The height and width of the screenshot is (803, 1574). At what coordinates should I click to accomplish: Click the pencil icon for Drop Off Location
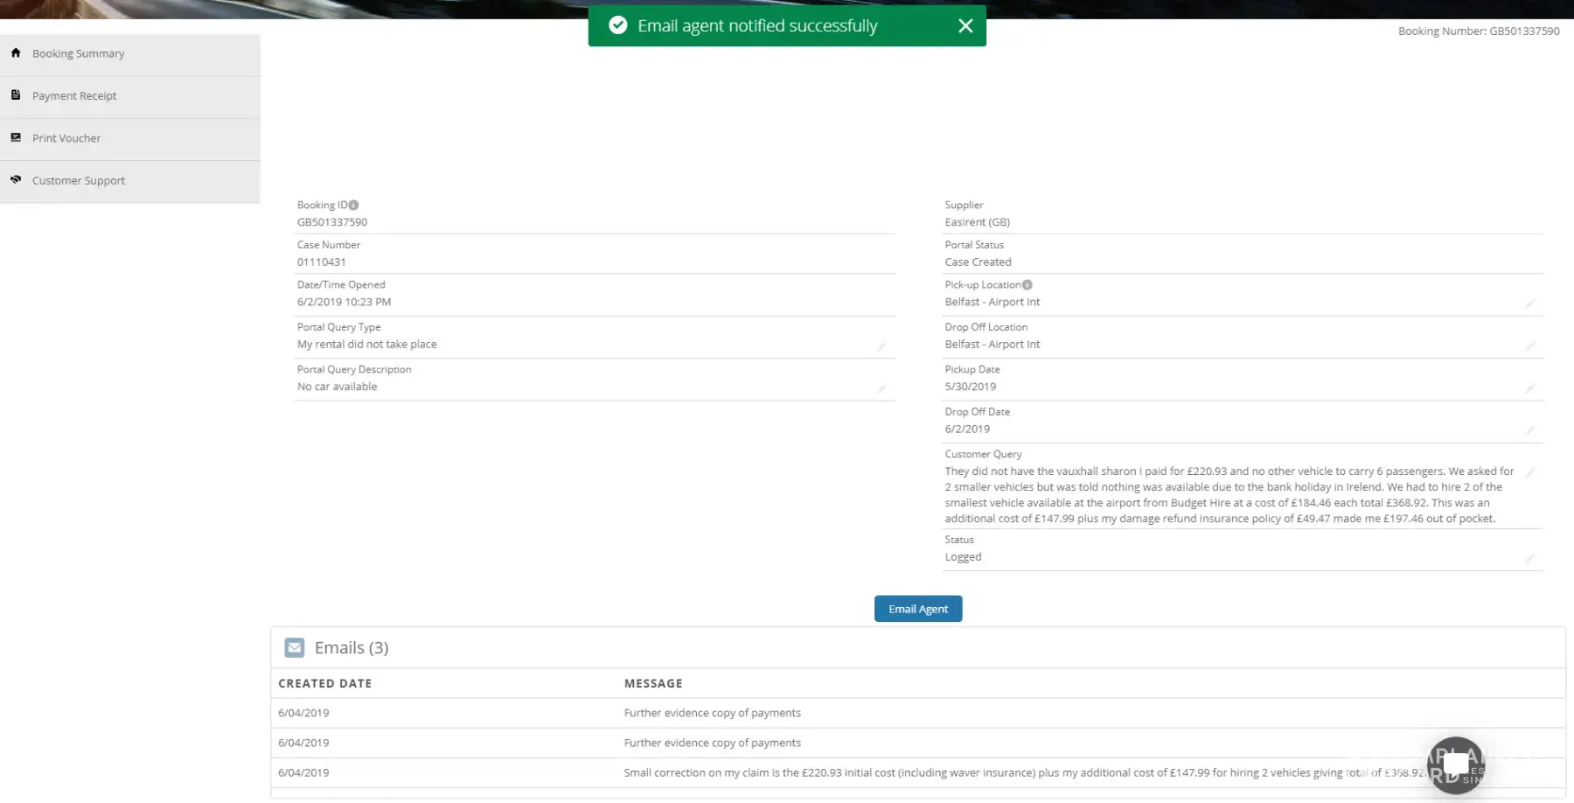(1529, 346)
